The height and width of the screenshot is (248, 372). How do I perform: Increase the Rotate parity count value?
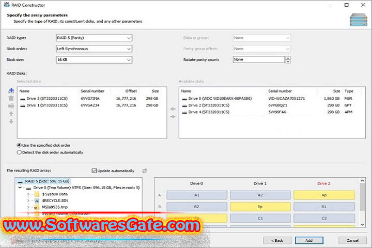[288, 58]
